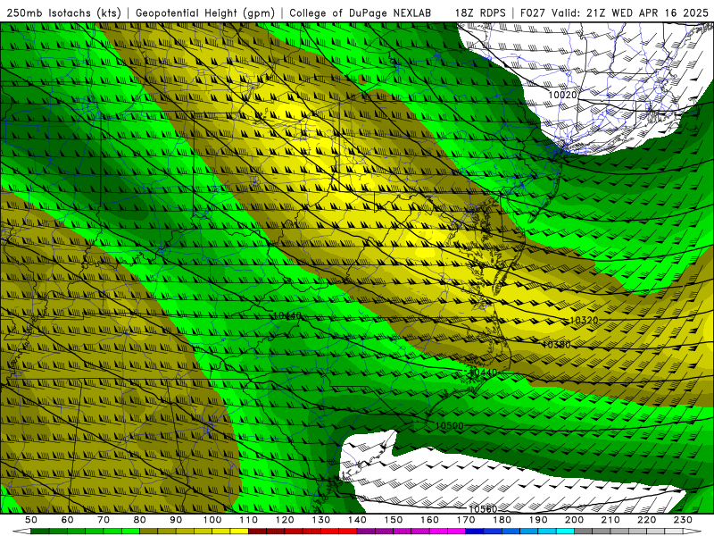Click the 190 kt legend label

[538, 520]
